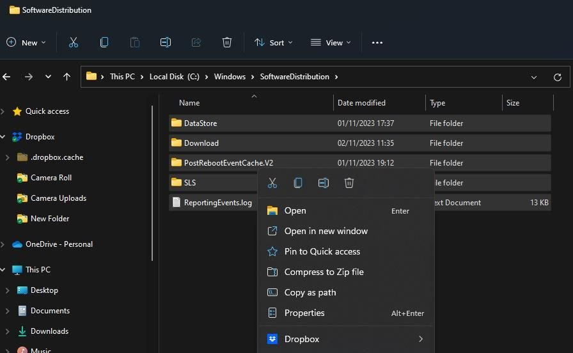This screenshot has width=573, height=353.
Task: Select Copy as path menu entry
Action: [310, 292]
